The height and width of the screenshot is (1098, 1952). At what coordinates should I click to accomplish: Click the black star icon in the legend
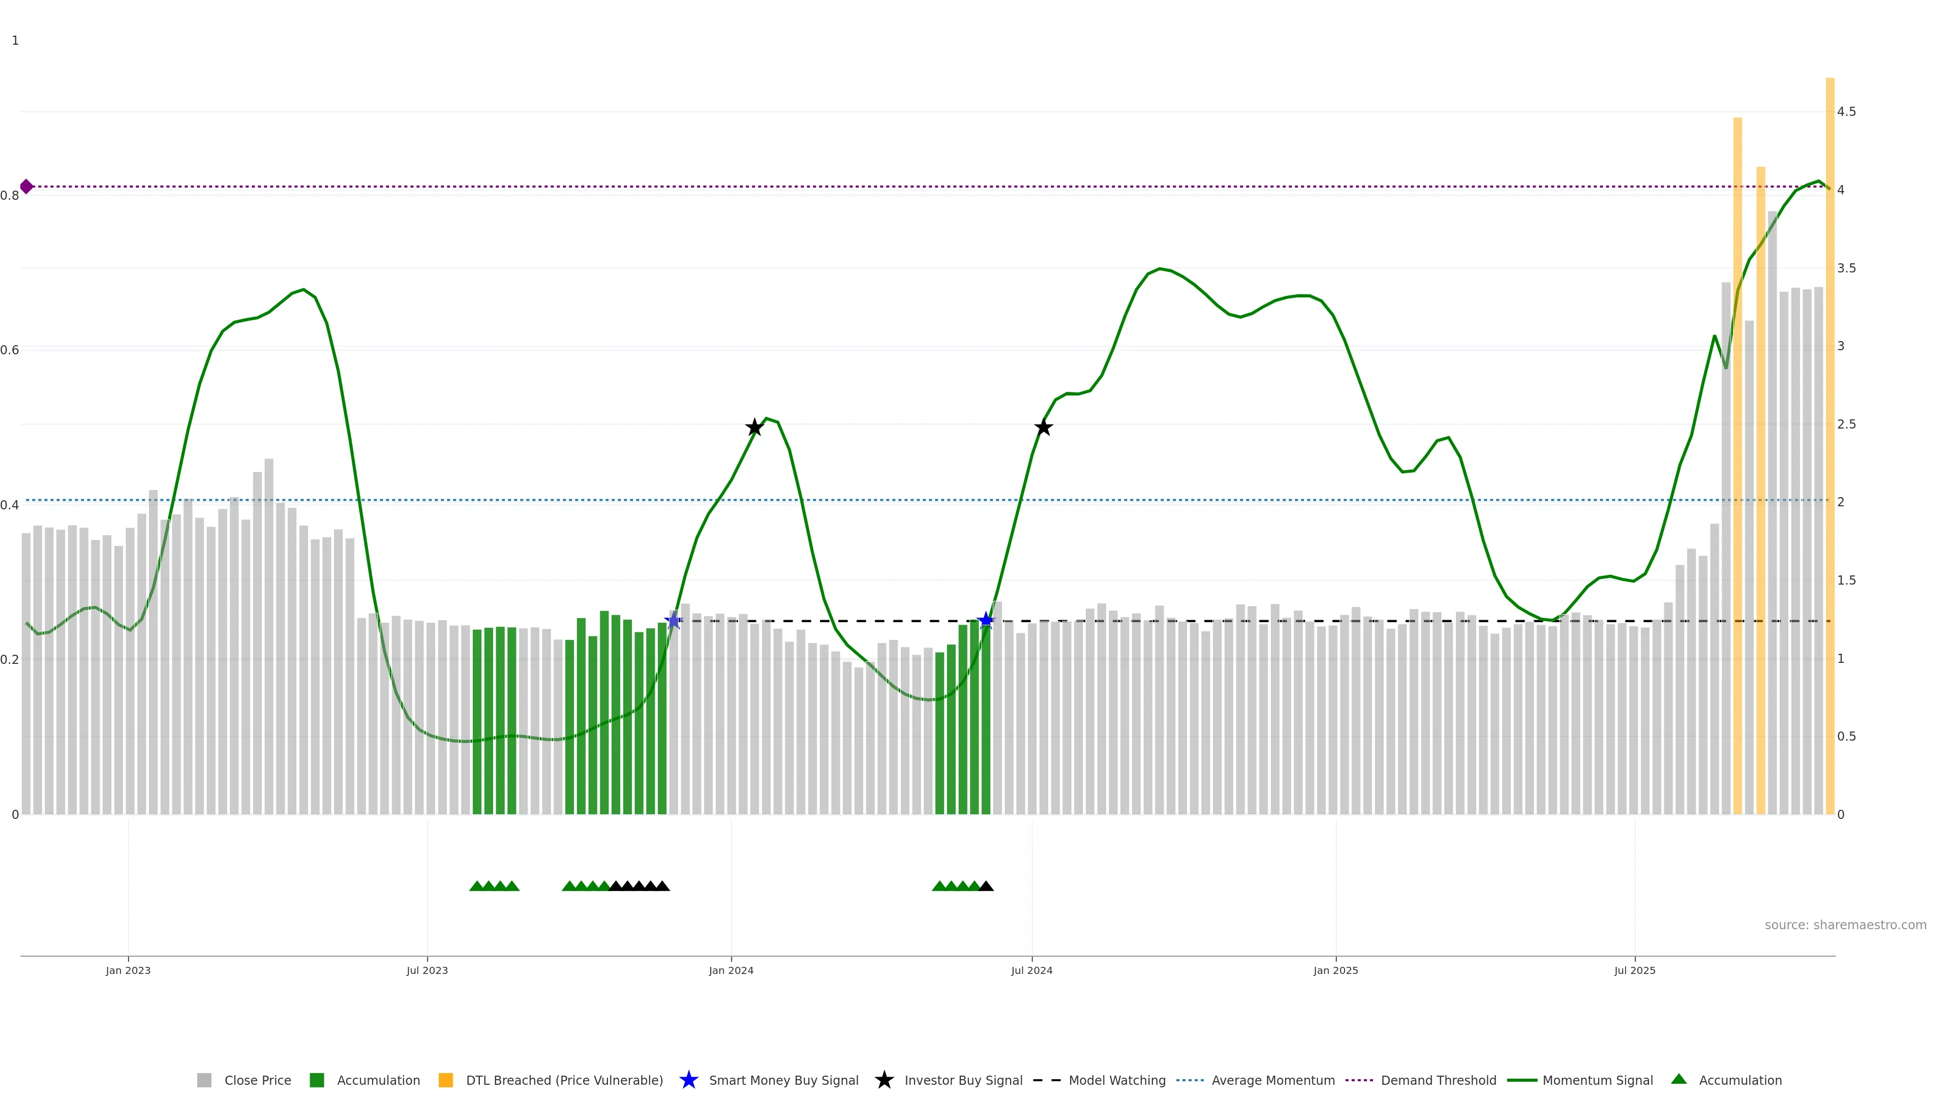tap(883, 1080)
